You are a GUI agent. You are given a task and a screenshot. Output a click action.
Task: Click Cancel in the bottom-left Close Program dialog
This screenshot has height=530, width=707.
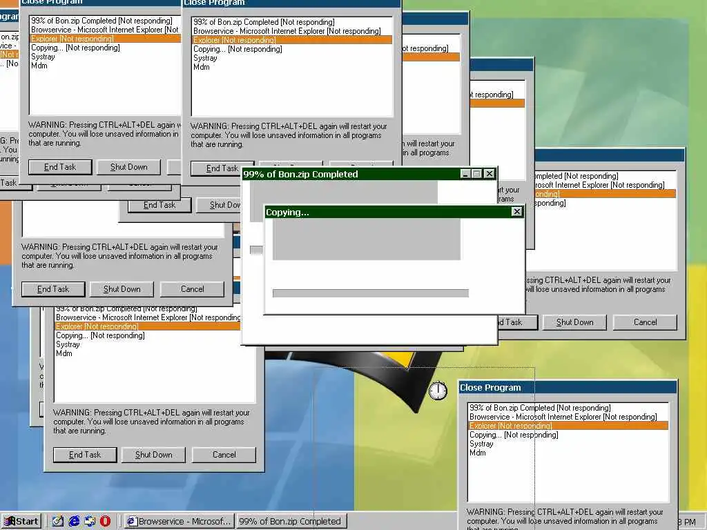tap(224, 455)
